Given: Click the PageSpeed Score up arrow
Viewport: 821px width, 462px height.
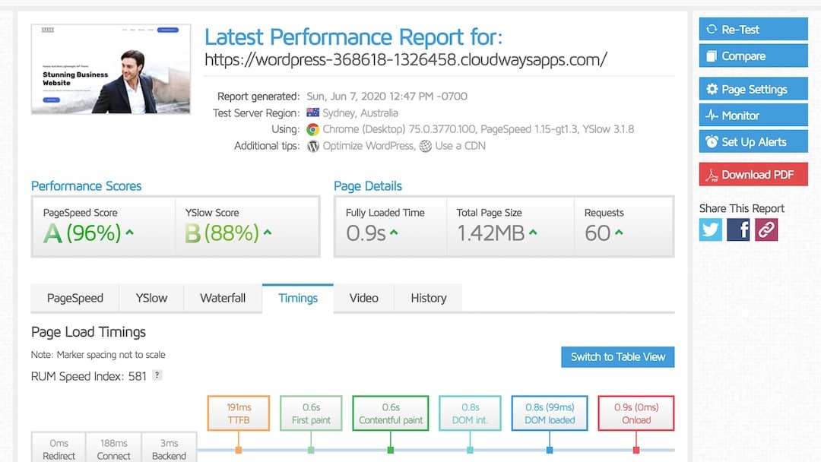Looking at the screenshot, I should [130, 233].
